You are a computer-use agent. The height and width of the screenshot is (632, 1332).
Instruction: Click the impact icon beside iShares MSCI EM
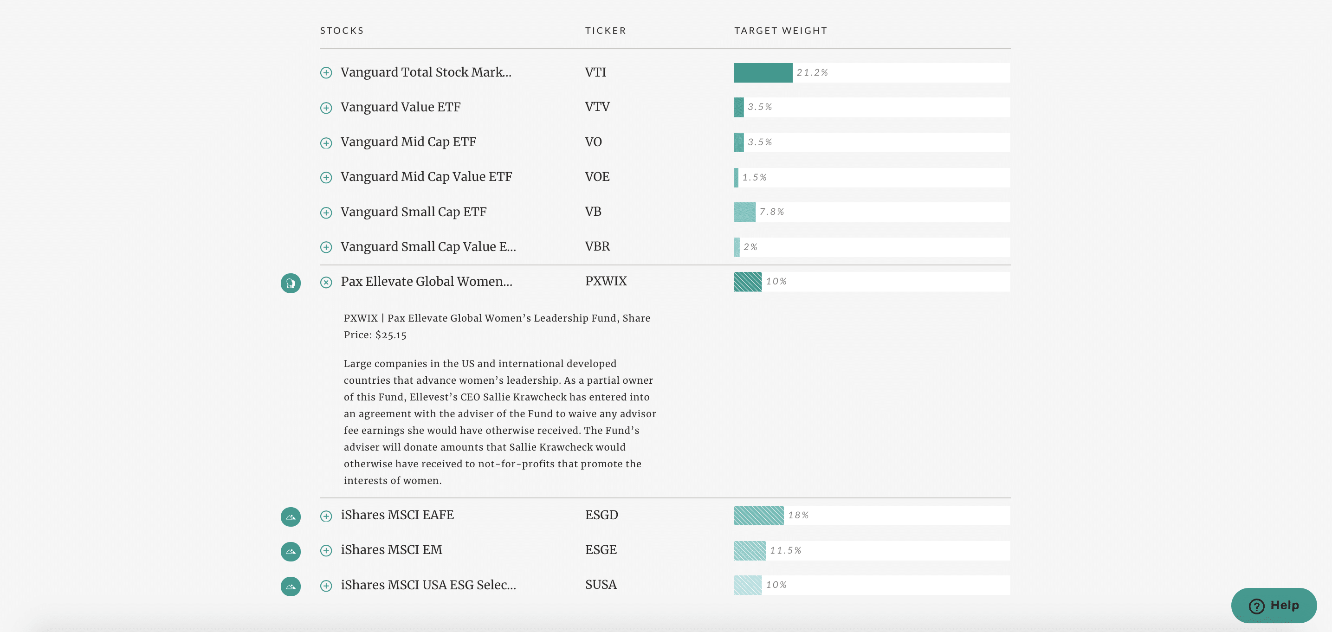(291, 551)
